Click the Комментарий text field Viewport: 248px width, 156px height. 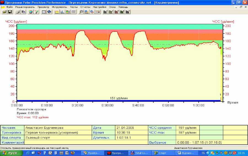click(x=86, y=143)
